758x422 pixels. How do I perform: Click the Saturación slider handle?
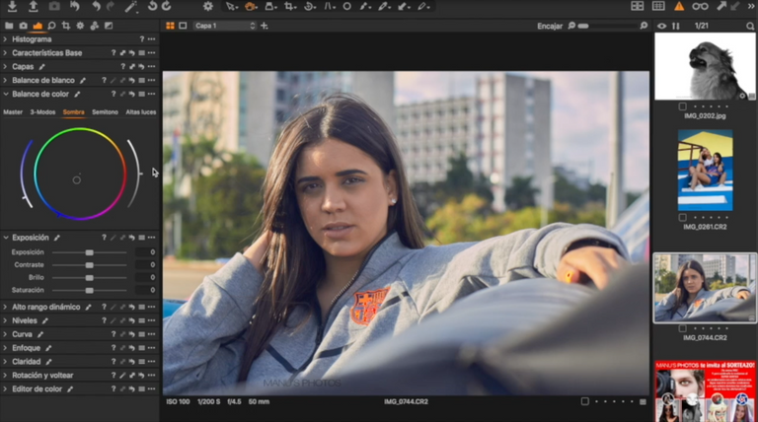[90, 290]
